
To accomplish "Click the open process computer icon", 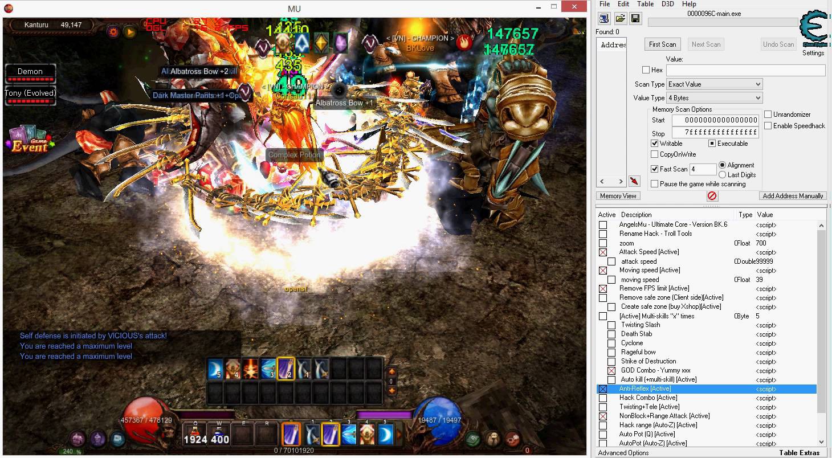I will (604, 18).
